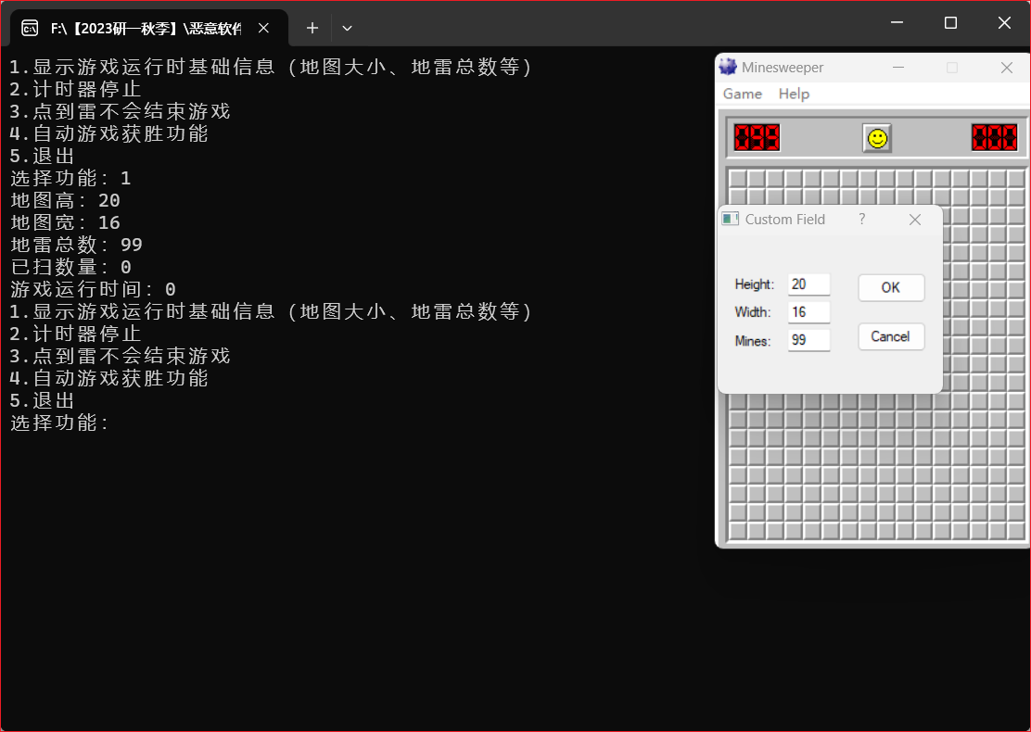1031x732 pixels.
Task: Click the Custom Field dialog title icon
Action: [x=731, y=220]
